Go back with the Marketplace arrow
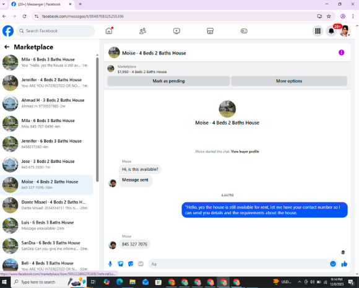This screenshot has width=359, height=288. [7, 47]
